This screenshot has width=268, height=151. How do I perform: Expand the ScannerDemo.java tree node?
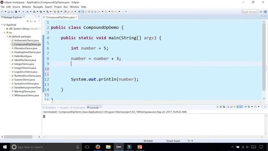pos(10,80)
